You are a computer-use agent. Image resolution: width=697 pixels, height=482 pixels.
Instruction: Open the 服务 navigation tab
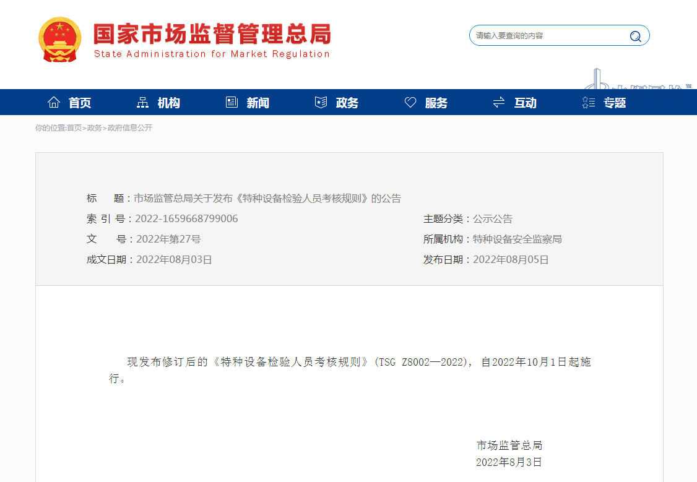pos(436,103)
